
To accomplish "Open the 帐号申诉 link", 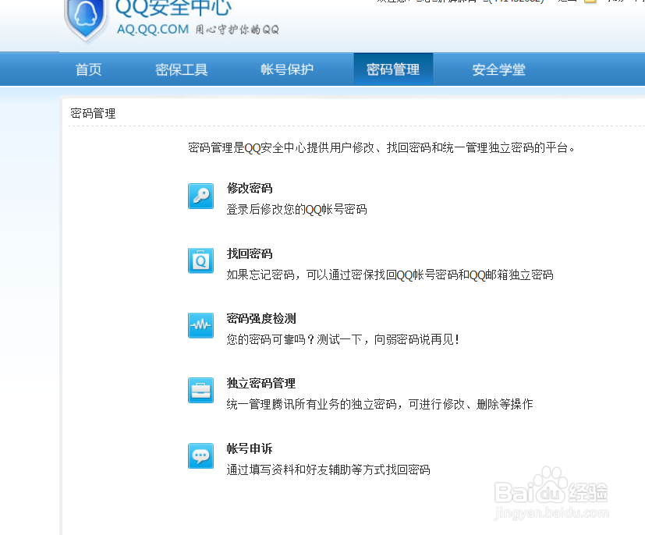I will [x=249, y=448].
